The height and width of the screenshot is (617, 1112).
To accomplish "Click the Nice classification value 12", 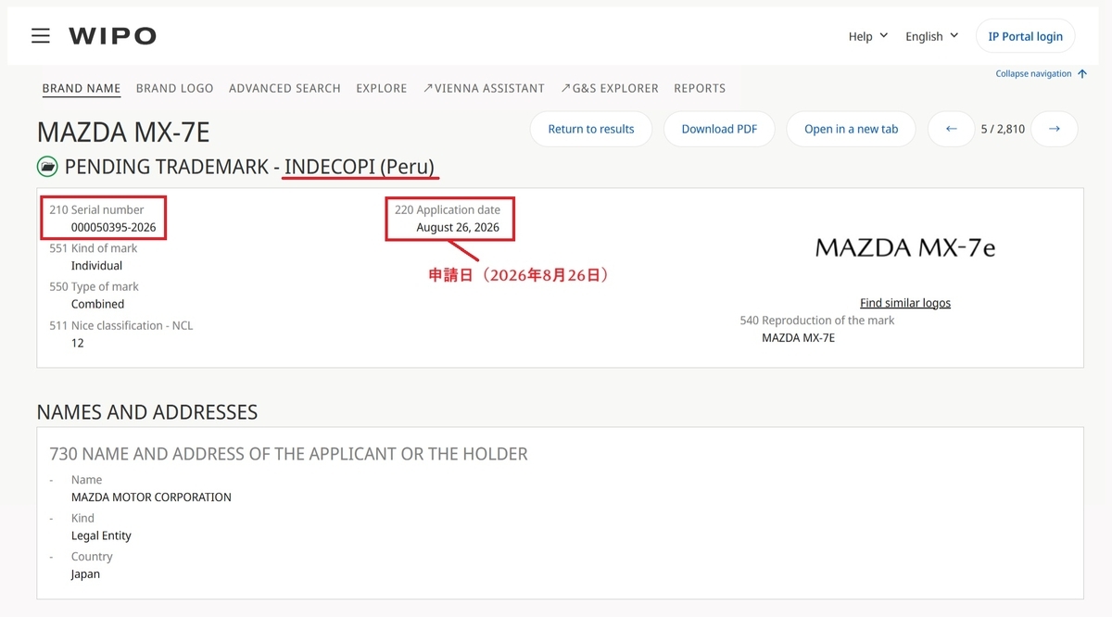I will [x=78, y=343].
